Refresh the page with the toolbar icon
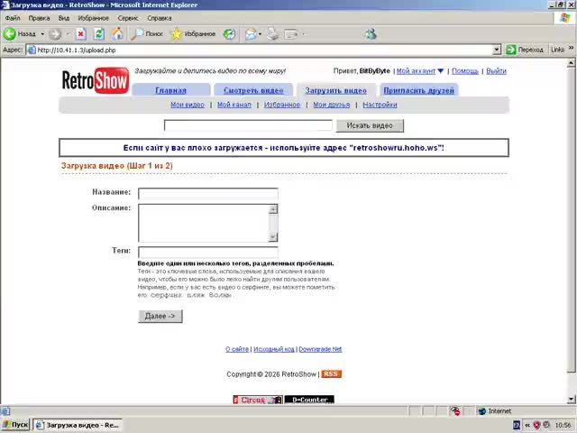Viewport: 577px width, 433px height. tap(96, 34)
